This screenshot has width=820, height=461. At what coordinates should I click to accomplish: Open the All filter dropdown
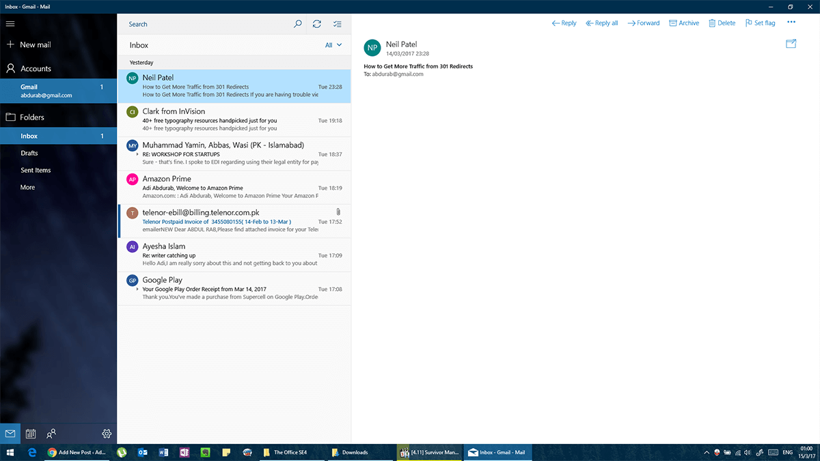tap(333, 45)
